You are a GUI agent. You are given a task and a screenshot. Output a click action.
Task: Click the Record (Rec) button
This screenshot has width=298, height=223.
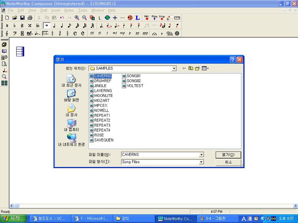click(146, 18)
